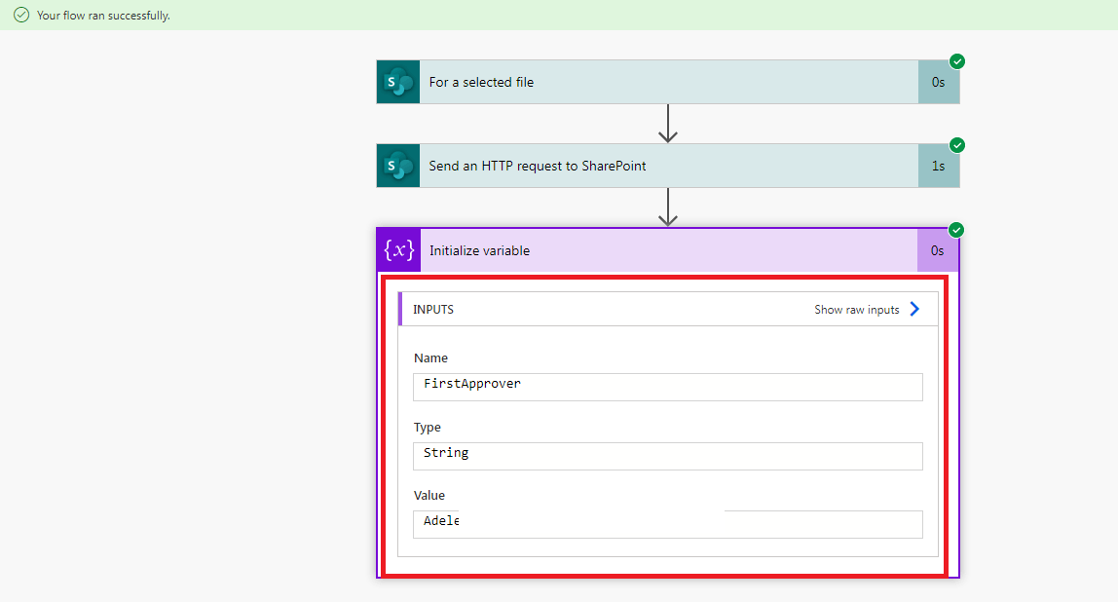
Task: Click the checkmark icon in the success banner
Action: 19,16
